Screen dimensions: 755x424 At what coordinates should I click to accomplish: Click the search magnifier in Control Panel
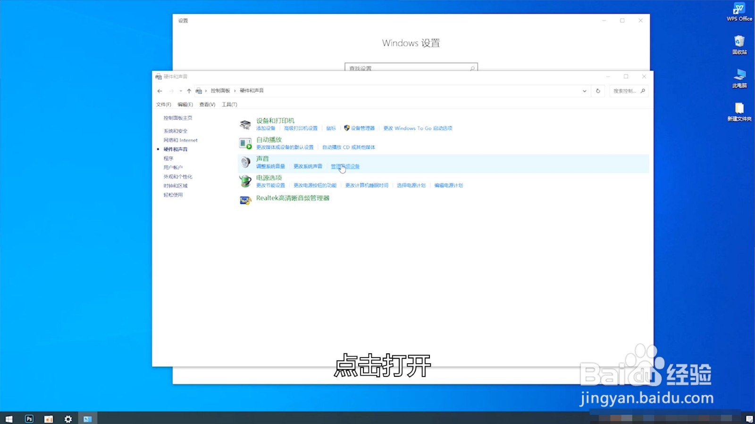click(643, 91)
